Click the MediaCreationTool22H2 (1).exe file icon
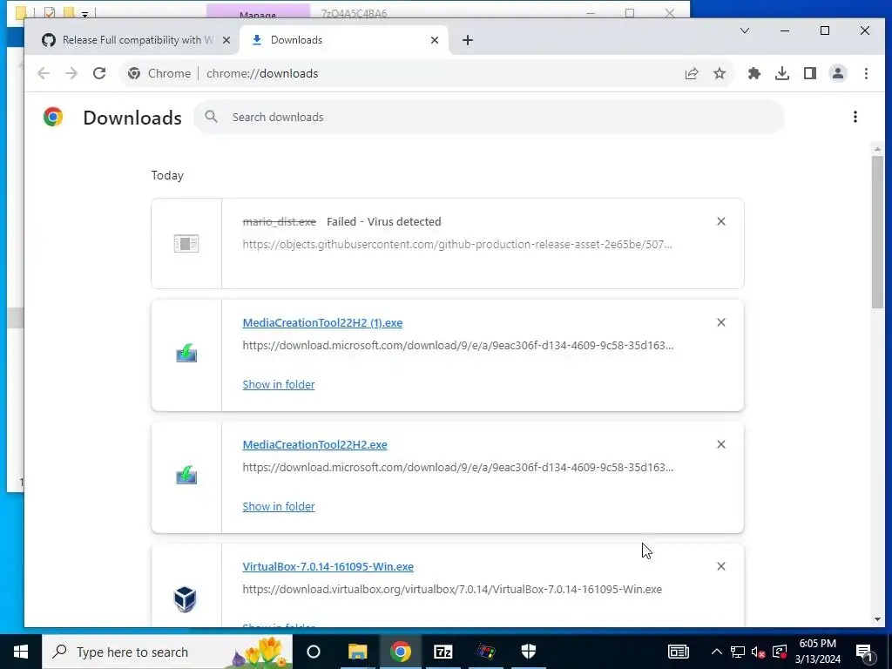The height and width of the screenshot is (669, 892). [x=186, y=354]
